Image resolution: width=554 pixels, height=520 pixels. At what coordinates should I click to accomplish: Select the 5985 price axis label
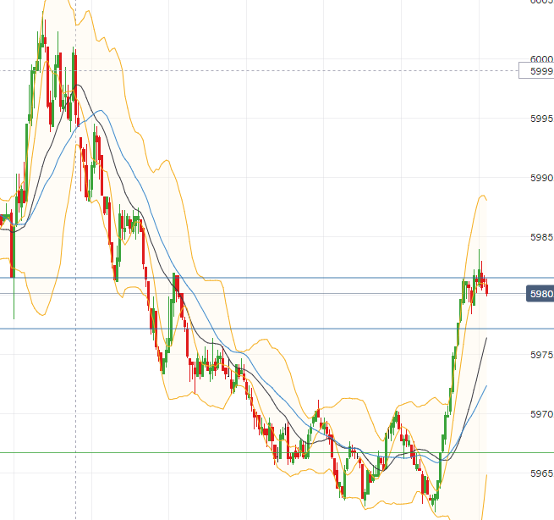click(x=541, y=237)
